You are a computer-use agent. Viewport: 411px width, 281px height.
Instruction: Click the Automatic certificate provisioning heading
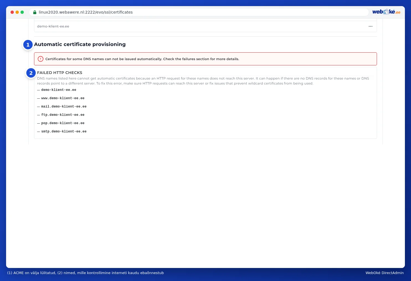point(80,44)
